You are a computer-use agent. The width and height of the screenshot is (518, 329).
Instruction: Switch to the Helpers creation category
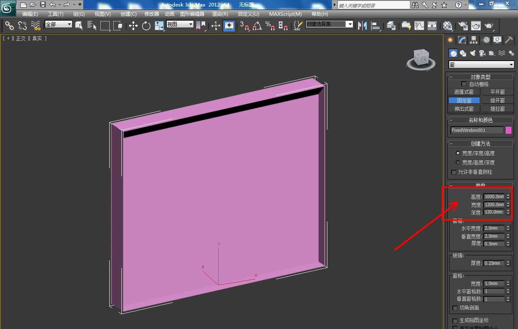tap(492, 53)
